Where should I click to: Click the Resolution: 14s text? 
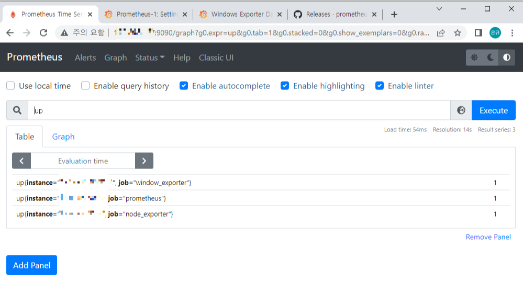tap(452, 130)
